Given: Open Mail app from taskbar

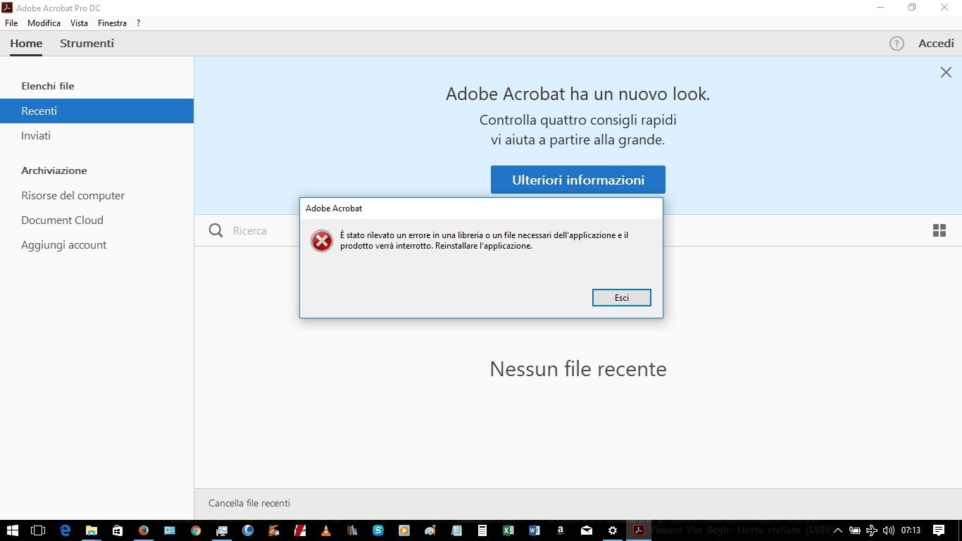Looking at the screenshot, I should (587, 530).
